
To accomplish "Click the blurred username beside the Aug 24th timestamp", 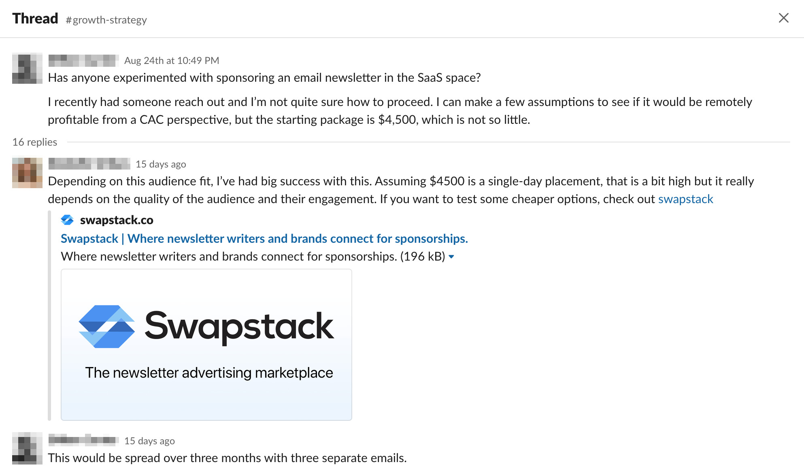I will [83, 61].
